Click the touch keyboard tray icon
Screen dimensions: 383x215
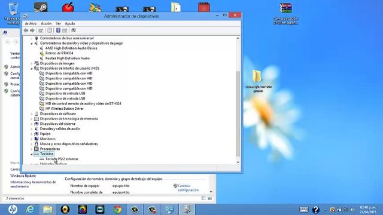pyautogui.click(x=303, y=210)
